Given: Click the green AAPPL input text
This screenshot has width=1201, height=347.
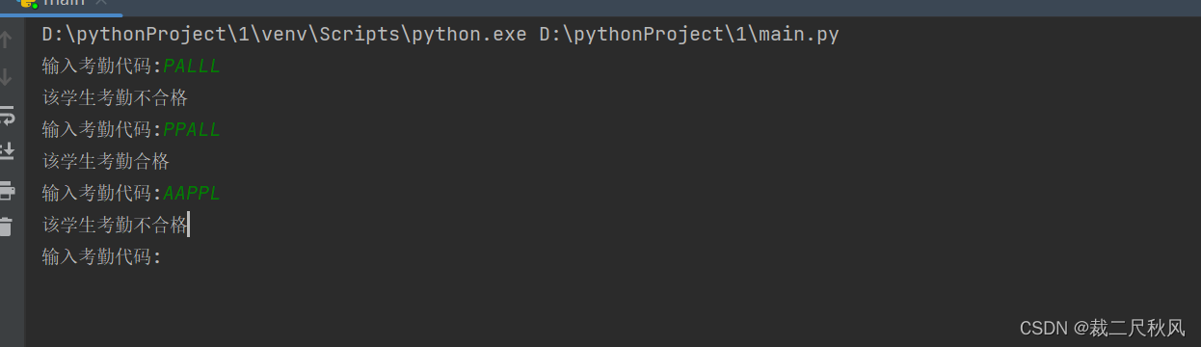Looking at the screenshot, I should (x=192, y=193).
